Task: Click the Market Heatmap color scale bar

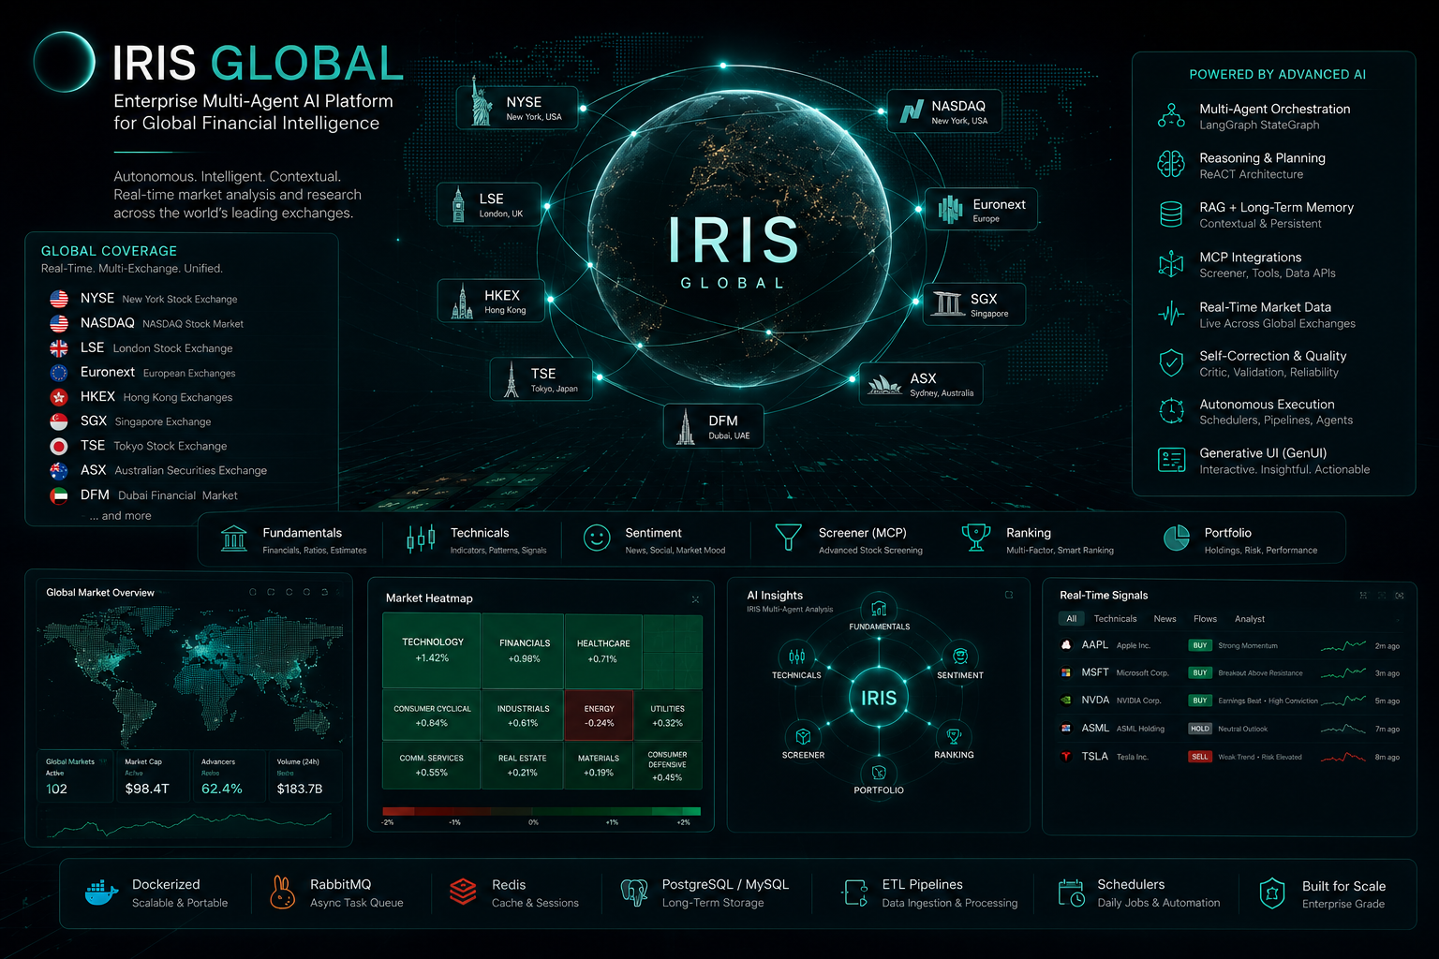Action: click(541, 811)
